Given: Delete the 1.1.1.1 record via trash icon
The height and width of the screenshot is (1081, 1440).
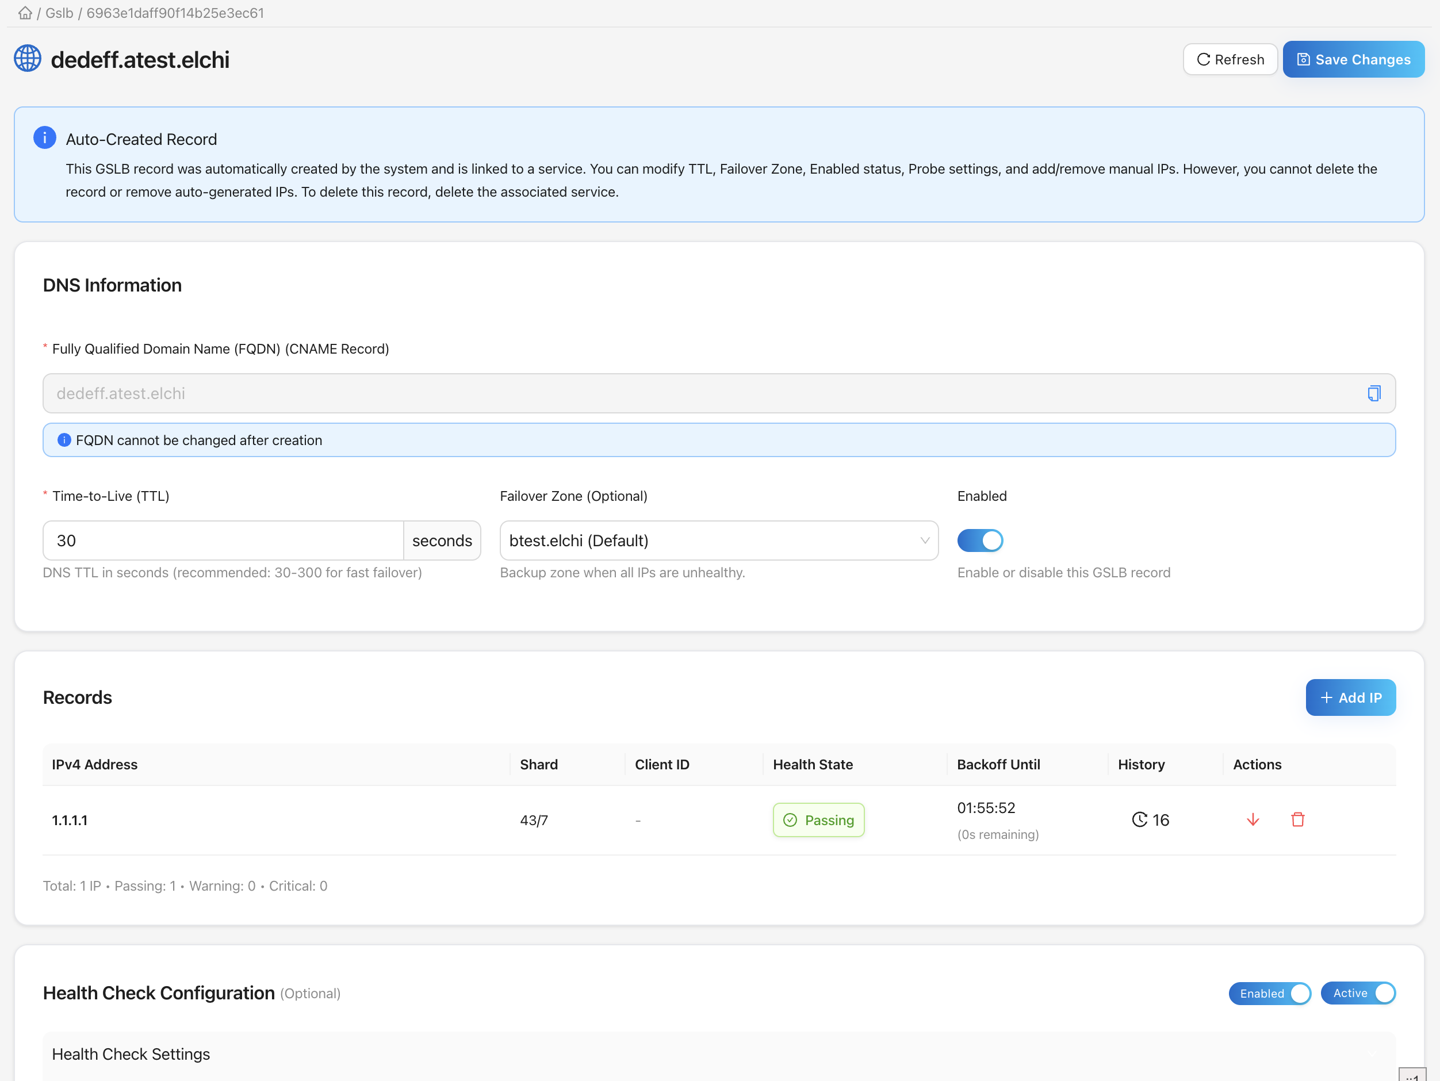Looking at the screenshot, I should [x=1297, y=819].
